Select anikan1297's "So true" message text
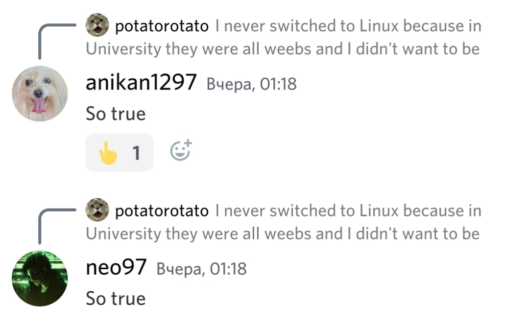Image resolution: width=529 pixels, height=327 pixels. tap(116, 114)
